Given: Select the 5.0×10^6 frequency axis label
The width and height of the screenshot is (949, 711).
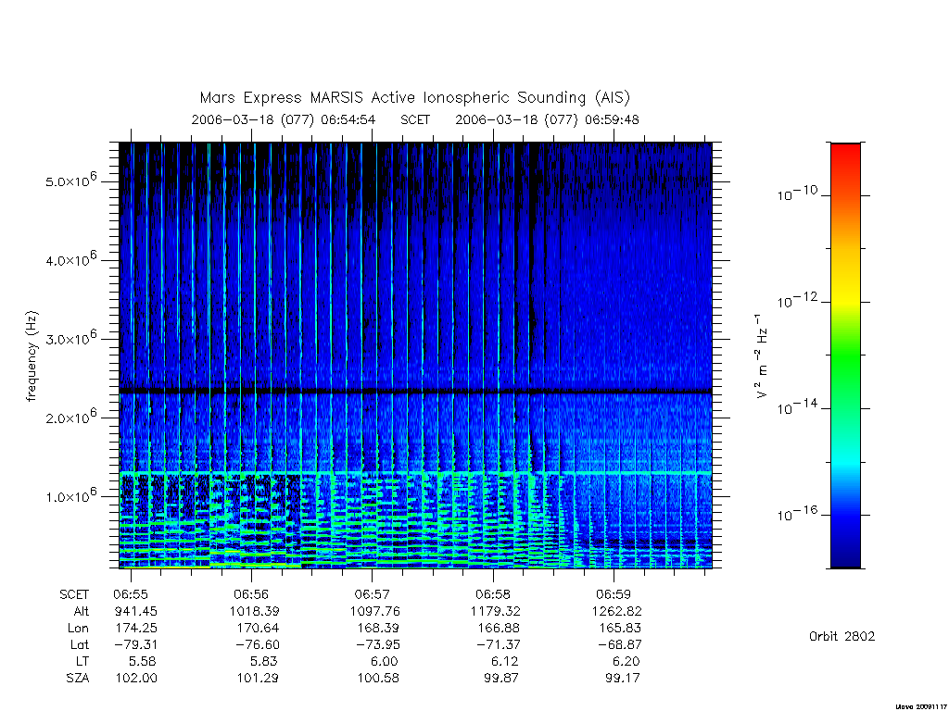Looking at the screenshot, I should coord(70,180).
